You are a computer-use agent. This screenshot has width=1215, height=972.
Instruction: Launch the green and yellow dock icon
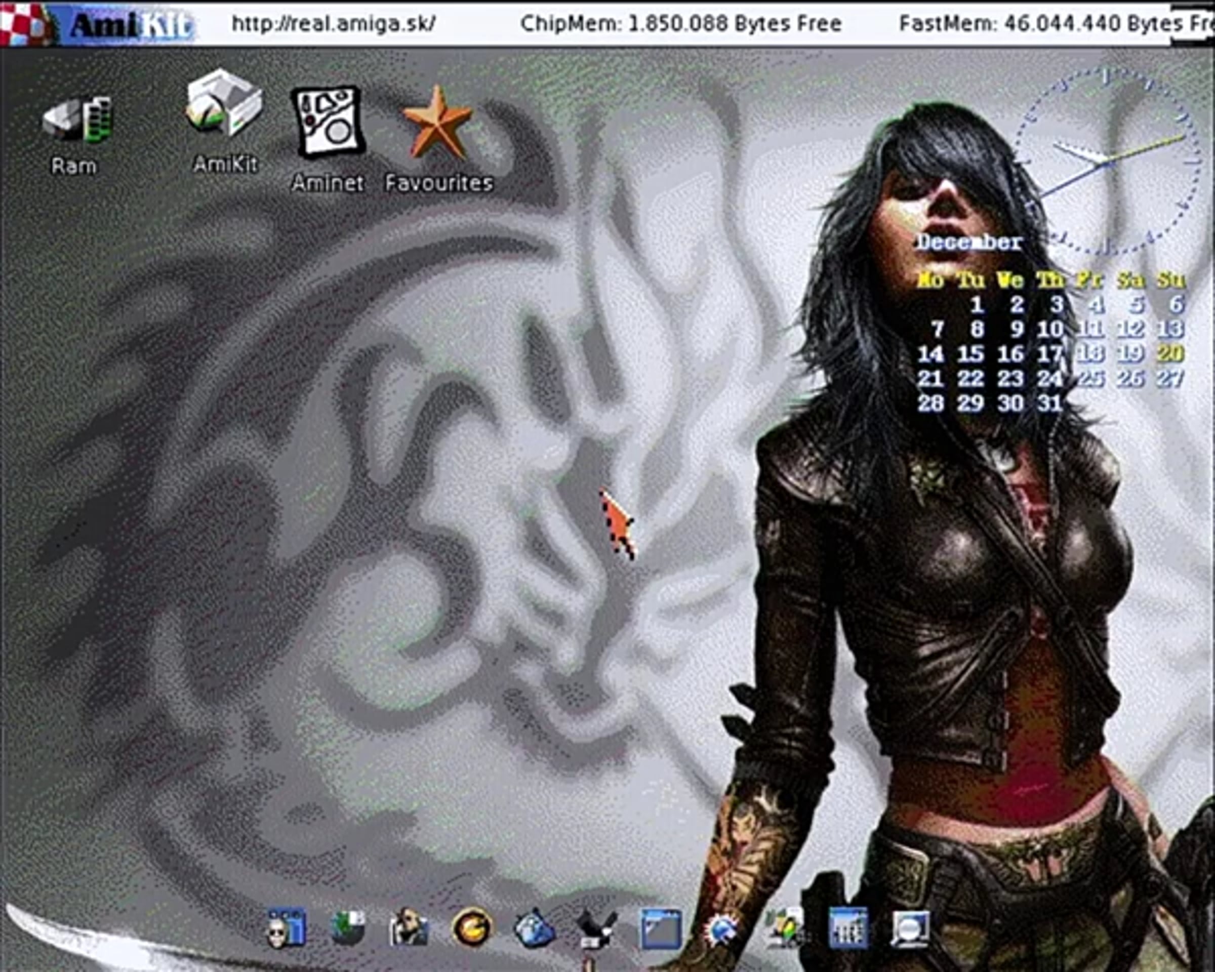click(786, 928)
